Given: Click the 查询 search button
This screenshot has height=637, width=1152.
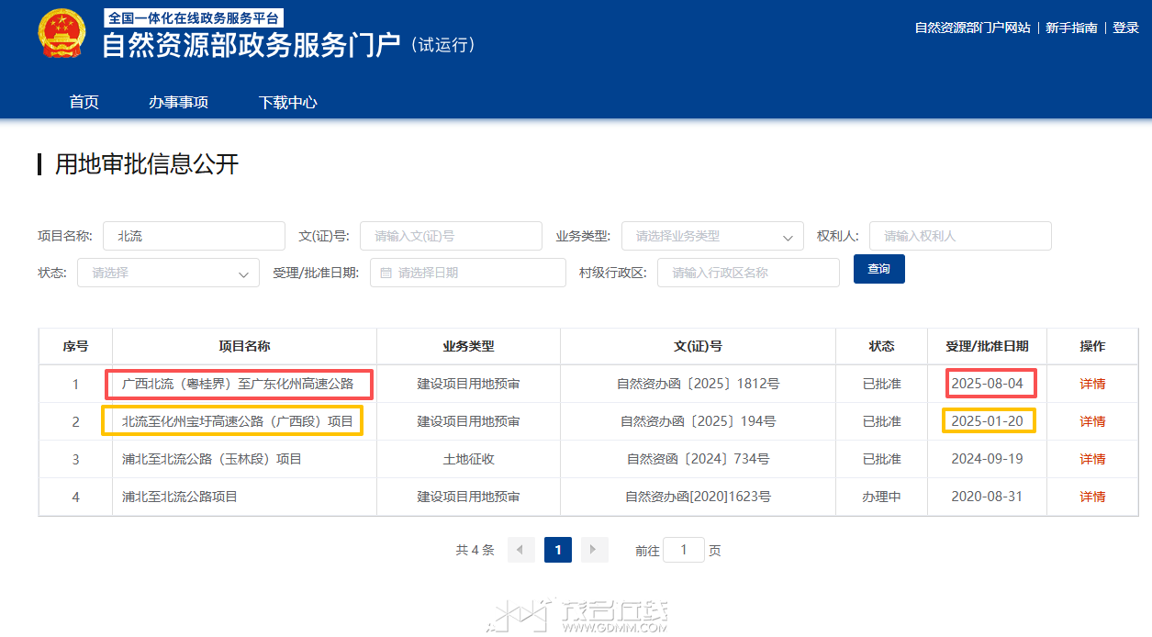Looking at the screenshot, I should [x=878, y=269].
